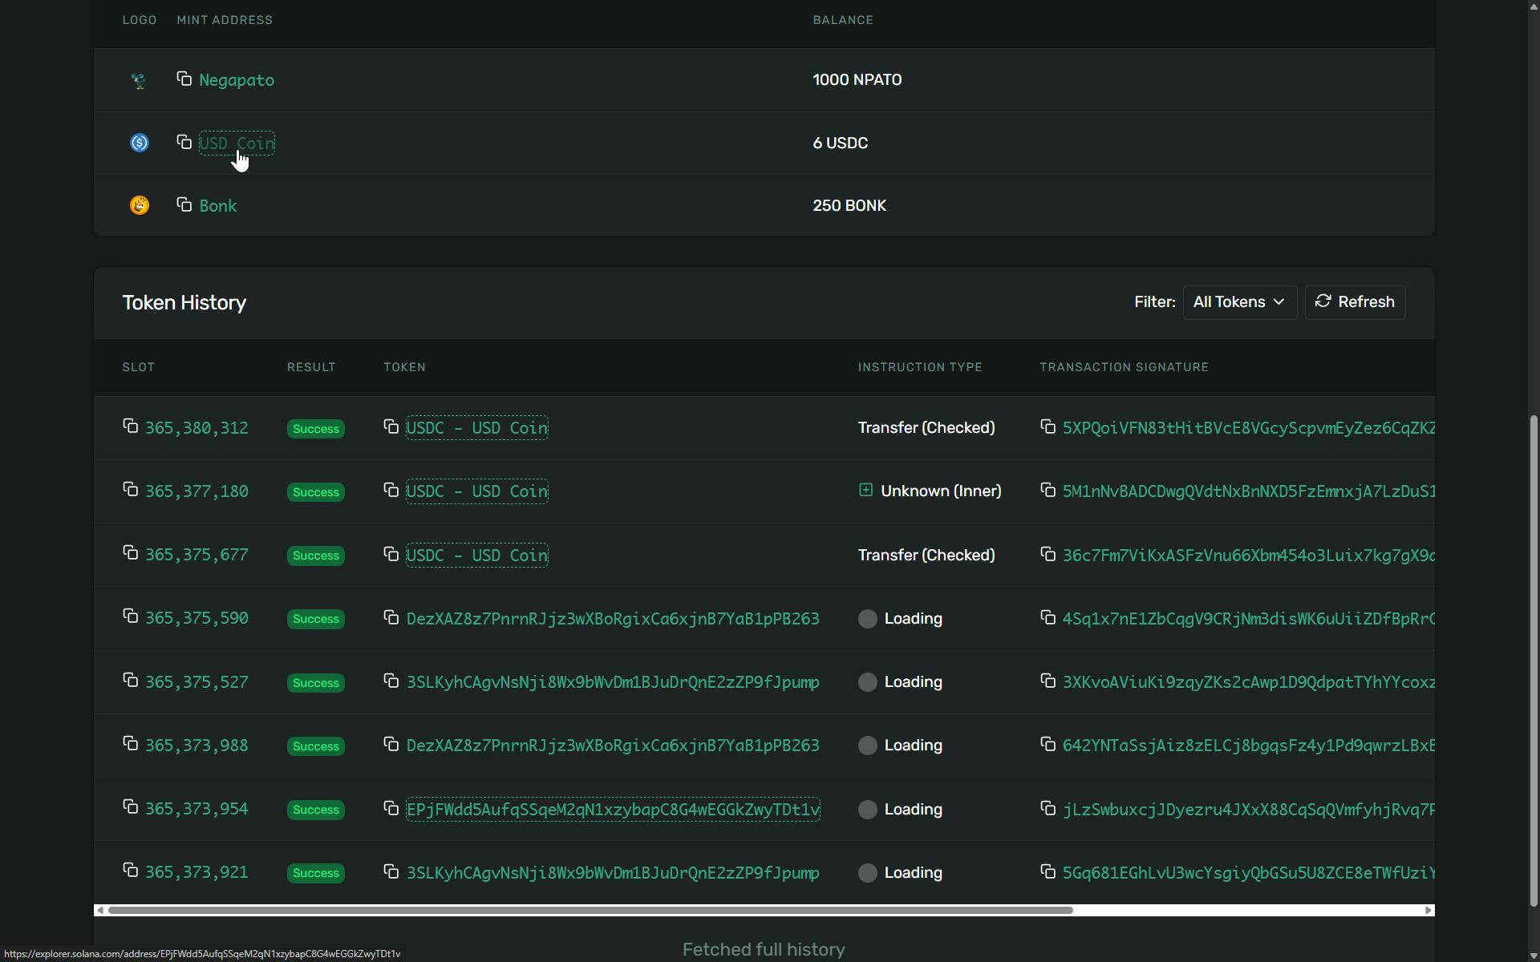1540x962 pixels.
Task: Click the page vertical scrollbar thumb
Action: (x=1534, y=661)
